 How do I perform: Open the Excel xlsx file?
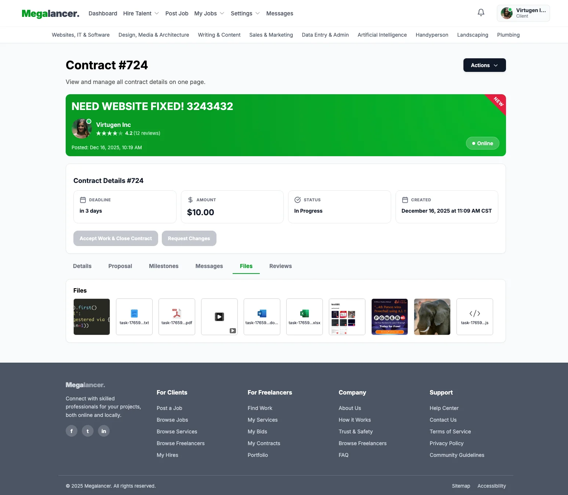305,317
